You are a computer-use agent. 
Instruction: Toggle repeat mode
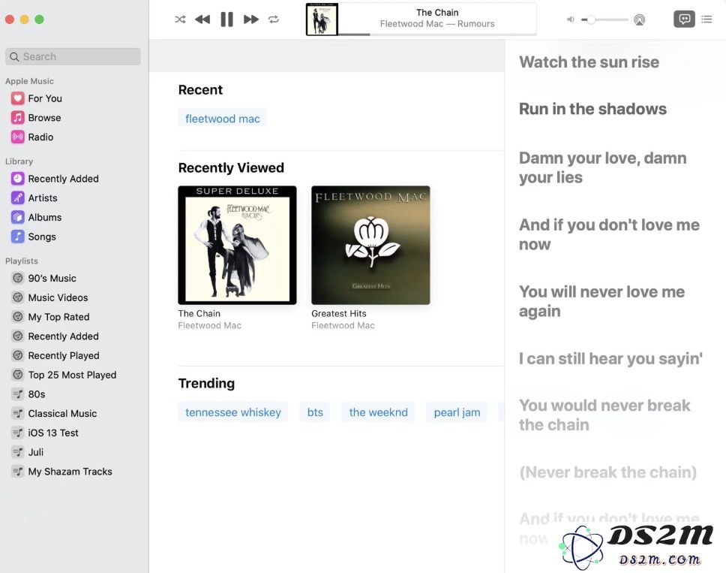[x=274, y=20]
